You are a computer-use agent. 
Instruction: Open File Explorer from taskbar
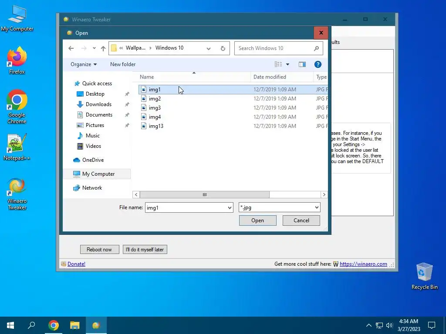tap(75, 325)
